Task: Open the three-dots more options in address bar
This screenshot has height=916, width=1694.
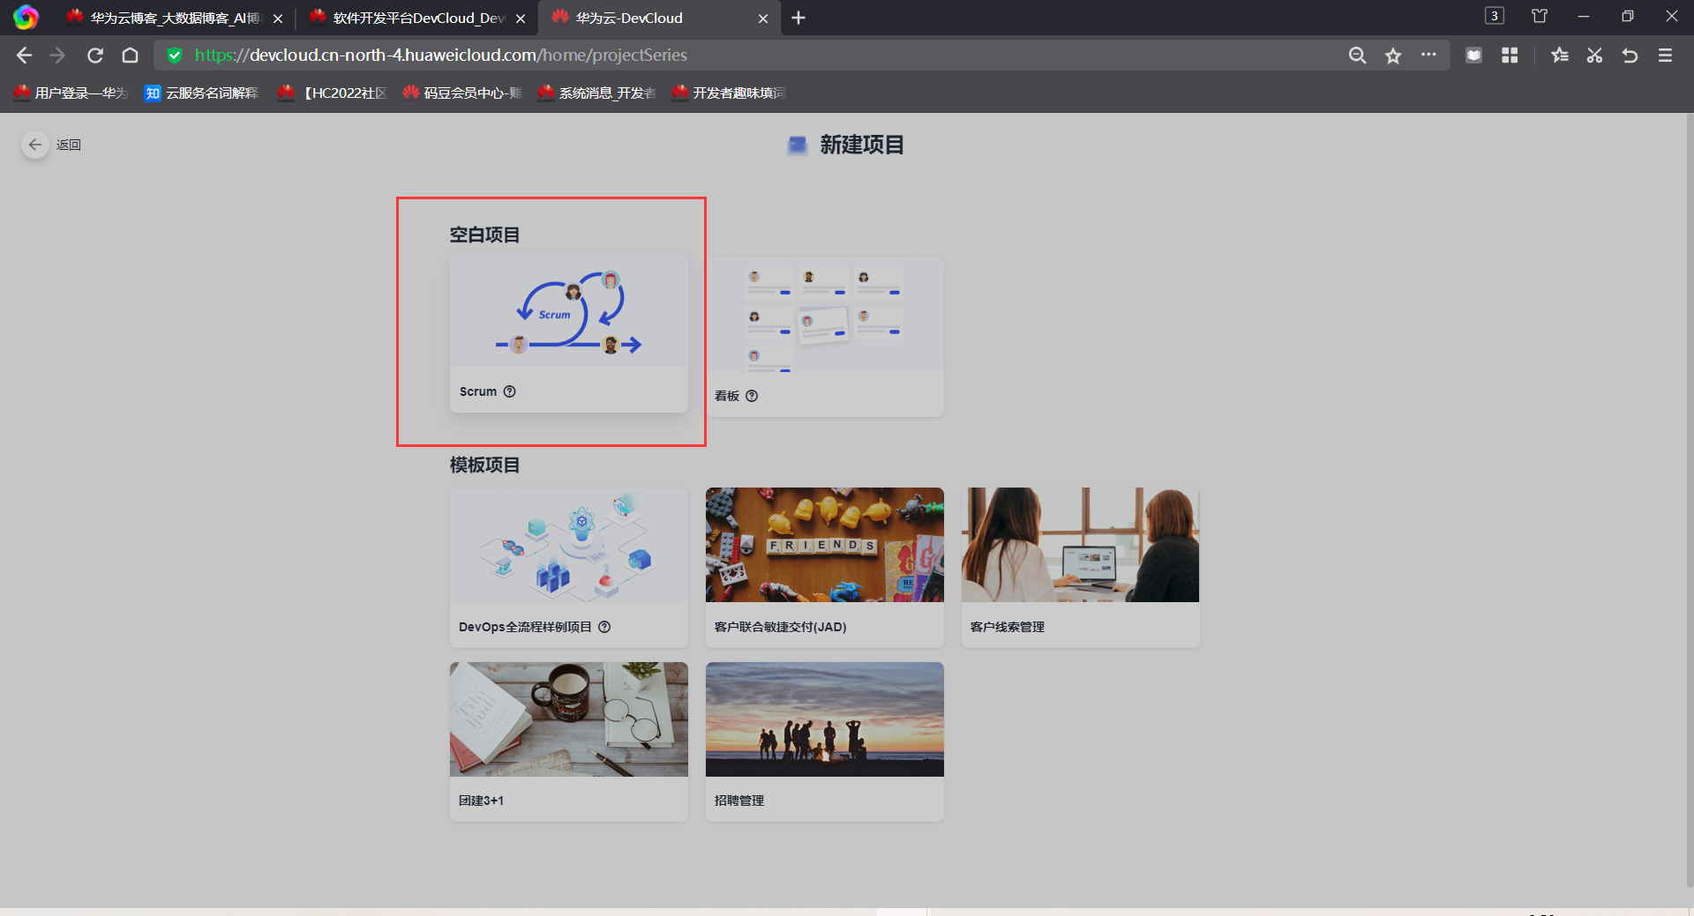Action: 1428,55
